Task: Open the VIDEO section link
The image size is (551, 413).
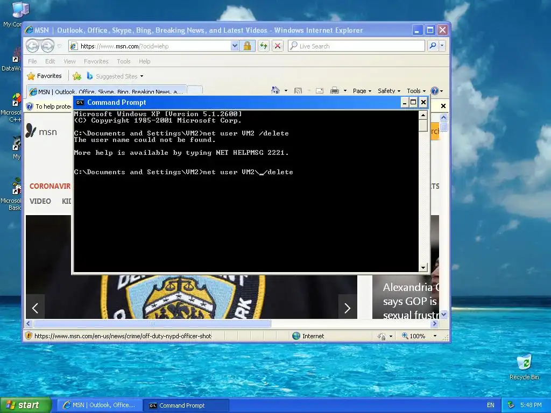Action: [x=40, y=201]
